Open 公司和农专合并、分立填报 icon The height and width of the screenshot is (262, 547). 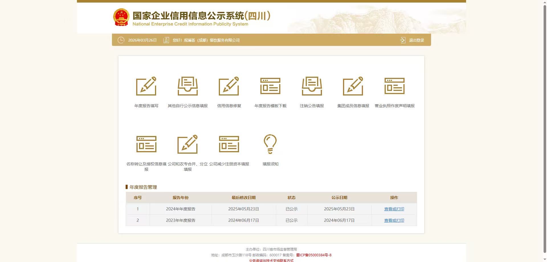click(x=187, y=144)
